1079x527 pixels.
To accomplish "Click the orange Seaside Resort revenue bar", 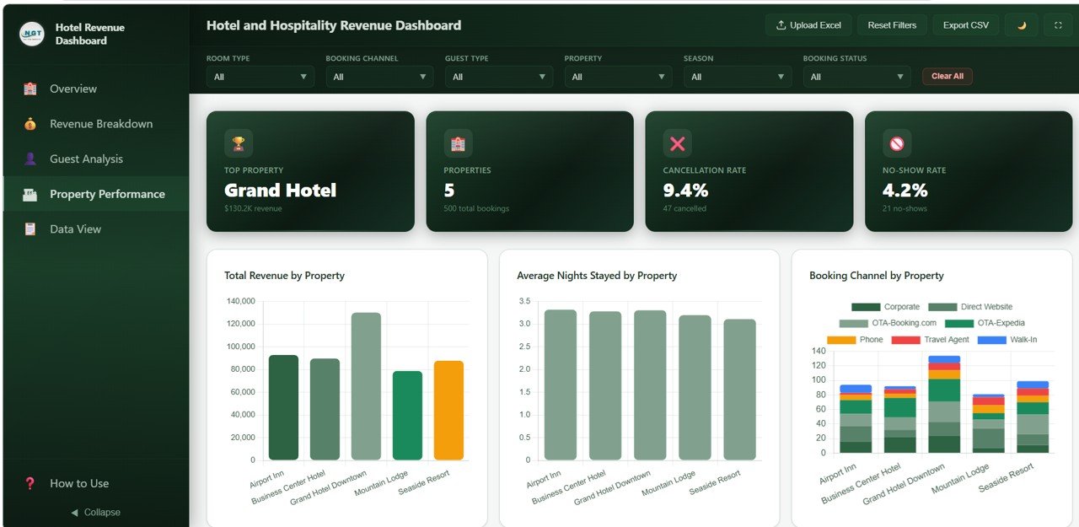I will pos(448,411).
